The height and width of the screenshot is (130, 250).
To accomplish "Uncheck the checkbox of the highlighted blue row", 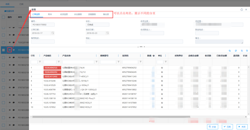I will point(3,50).
